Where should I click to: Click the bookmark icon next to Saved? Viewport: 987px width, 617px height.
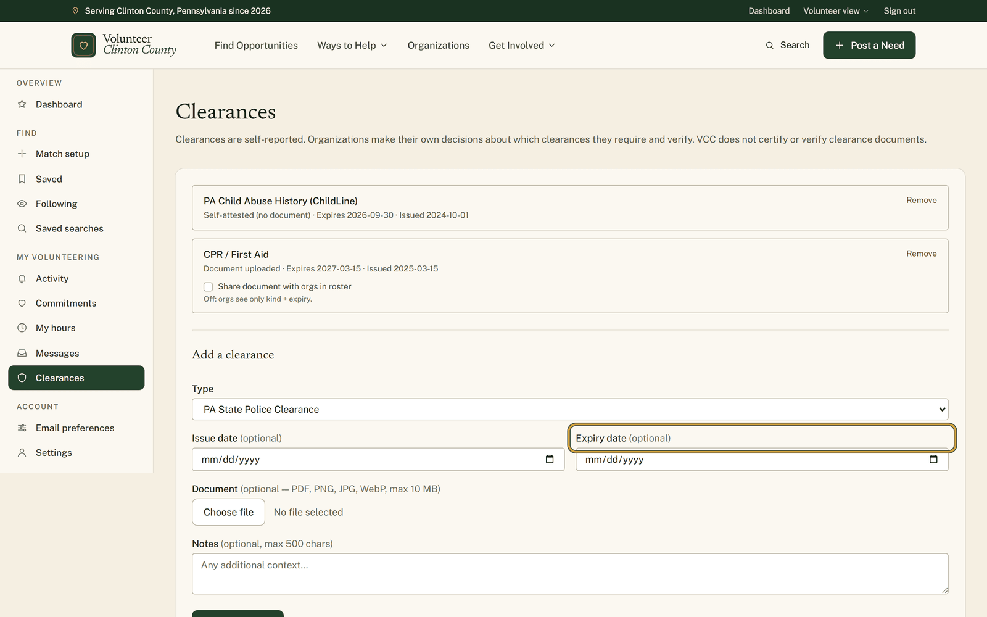point(22,179)
